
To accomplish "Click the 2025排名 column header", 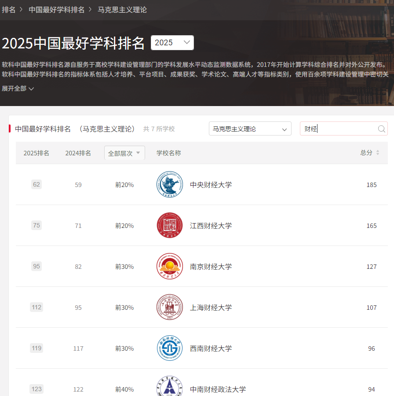I will point(36,153).
